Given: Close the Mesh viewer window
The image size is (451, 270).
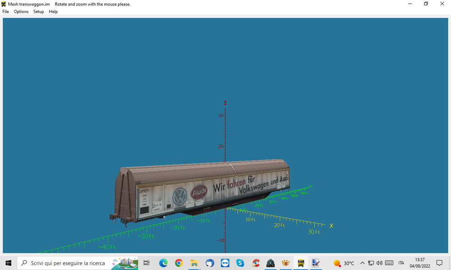Looking at the screenshot, I should (x=442, y=4).
